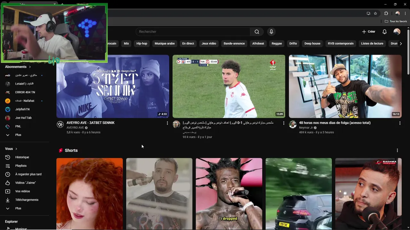
Task: Select the Listes de lecture chip
Action: 372,43
